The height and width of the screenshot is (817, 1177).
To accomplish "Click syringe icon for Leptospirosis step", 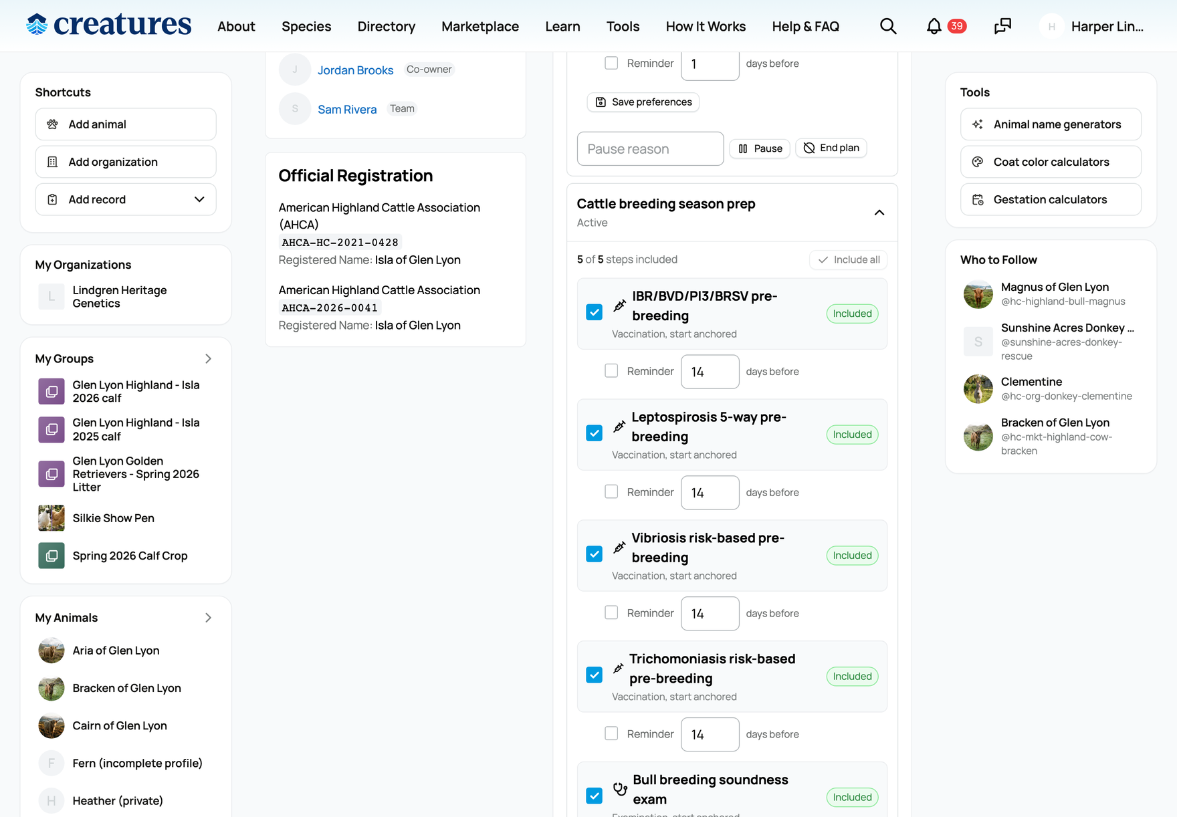I will 620,427.
